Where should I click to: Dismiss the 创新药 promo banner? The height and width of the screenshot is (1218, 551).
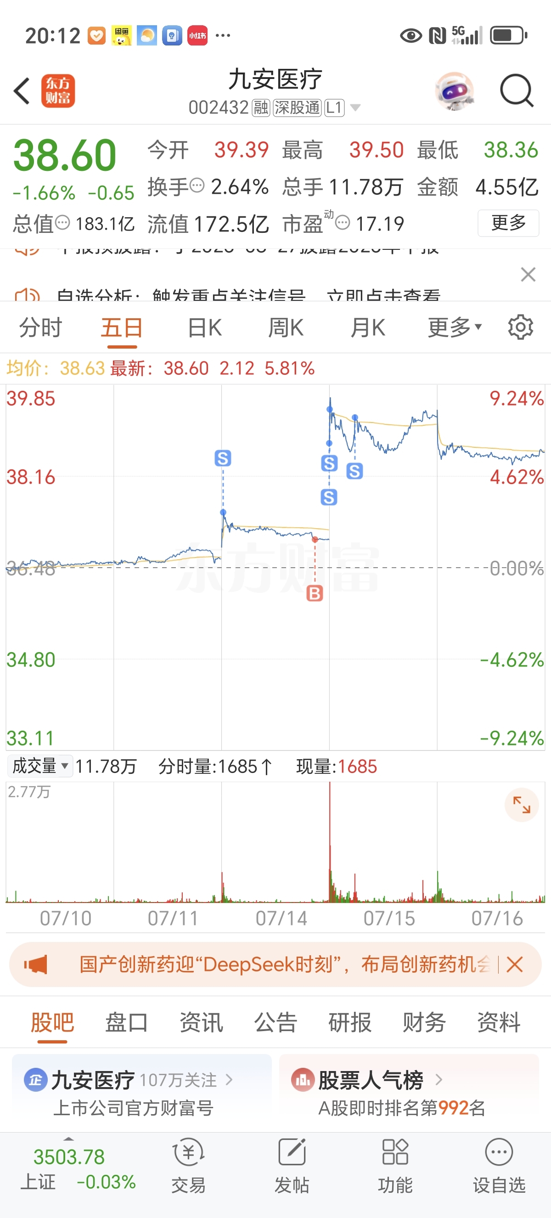click(x=514, y=964)
